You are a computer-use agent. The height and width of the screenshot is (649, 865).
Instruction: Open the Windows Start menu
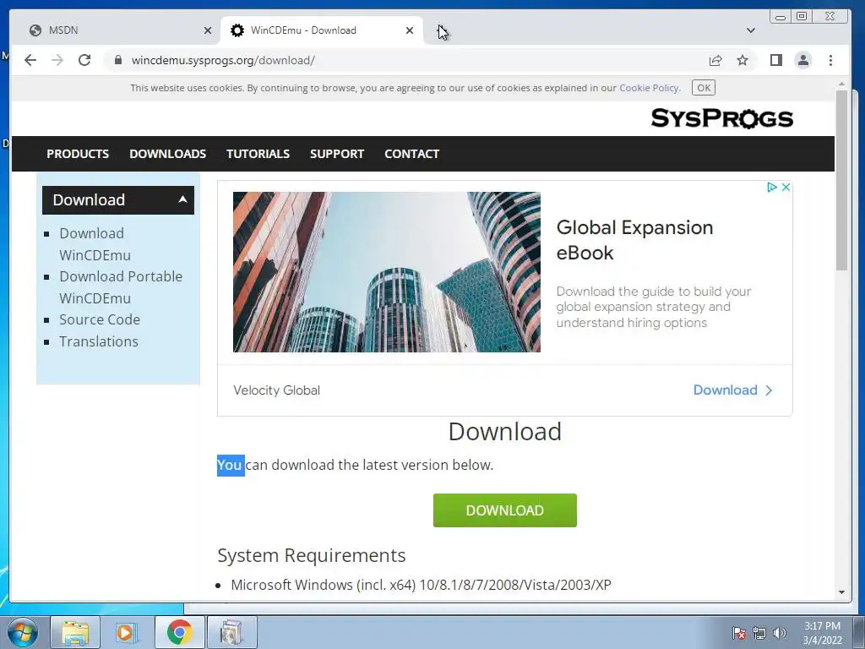pyautogui.click(x=23, y=632)
